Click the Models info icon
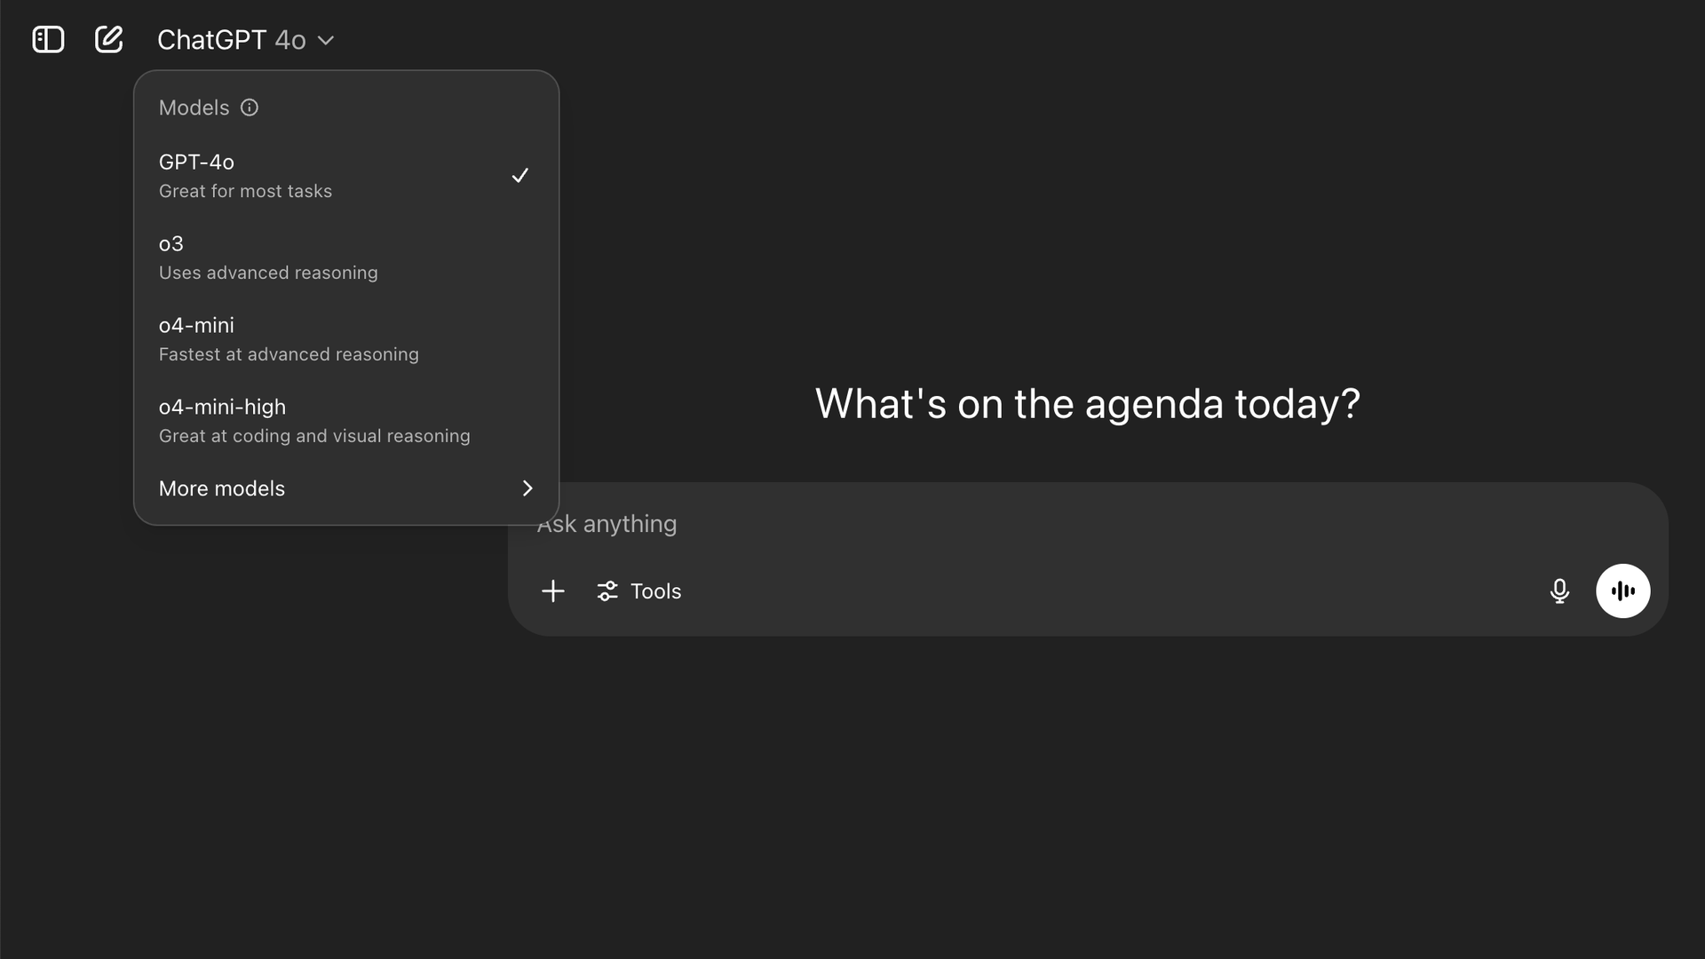Image resolution: width=1705 pixels, height=959 pixels. [x=250, y=107]
